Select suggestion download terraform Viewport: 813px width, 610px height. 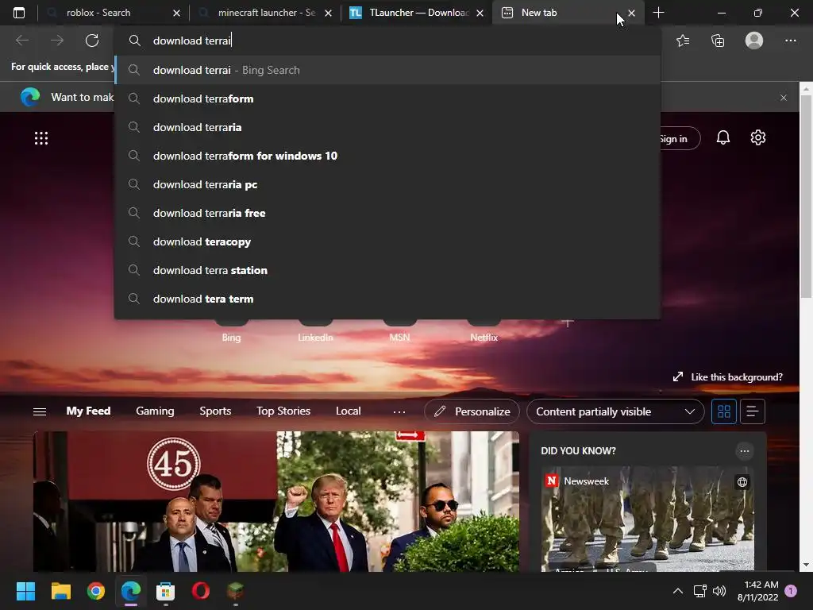coord(387,98)
